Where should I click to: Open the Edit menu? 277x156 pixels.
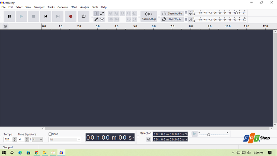[11, 7]
